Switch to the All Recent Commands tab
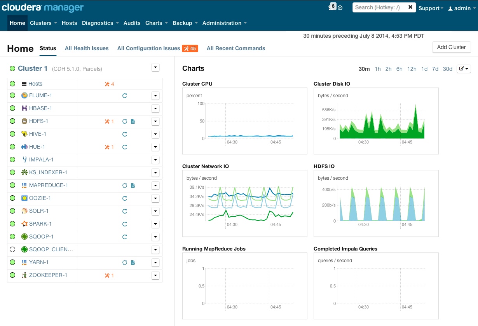The width and height of the screenshot is (478, 326). click(236, 48)
